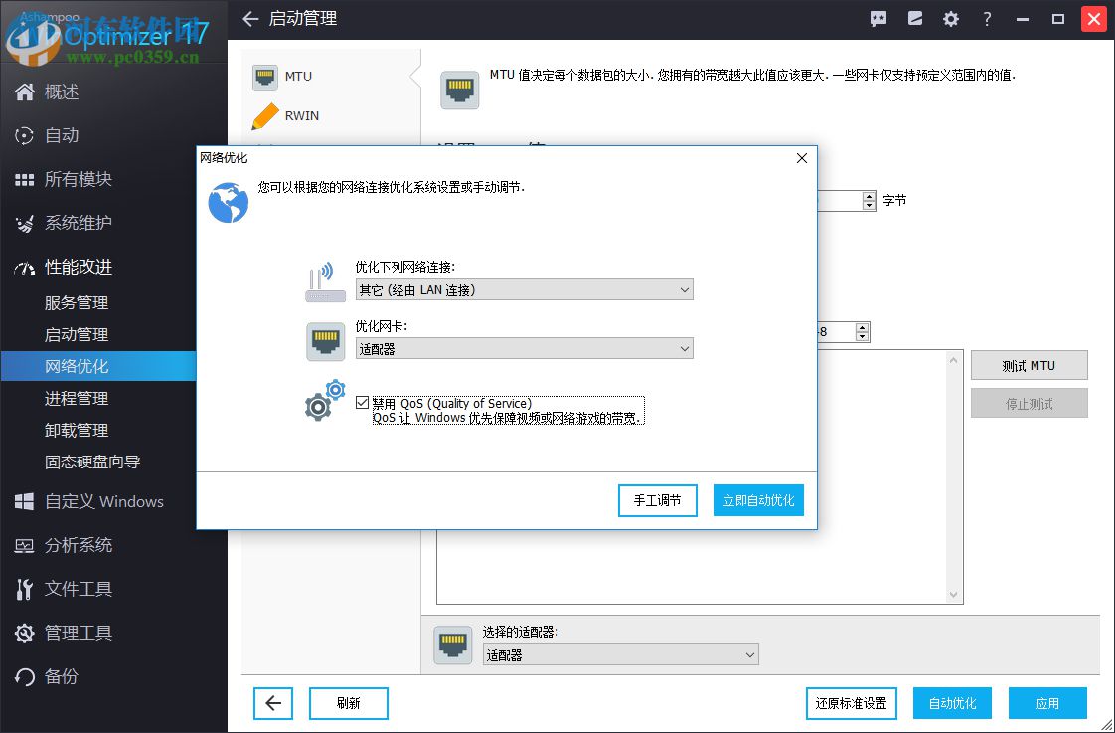The width and height of the screenshot is (1115, 733).
Task: Open the 概述 (Overview) home icon
Action: pos(25,92)
